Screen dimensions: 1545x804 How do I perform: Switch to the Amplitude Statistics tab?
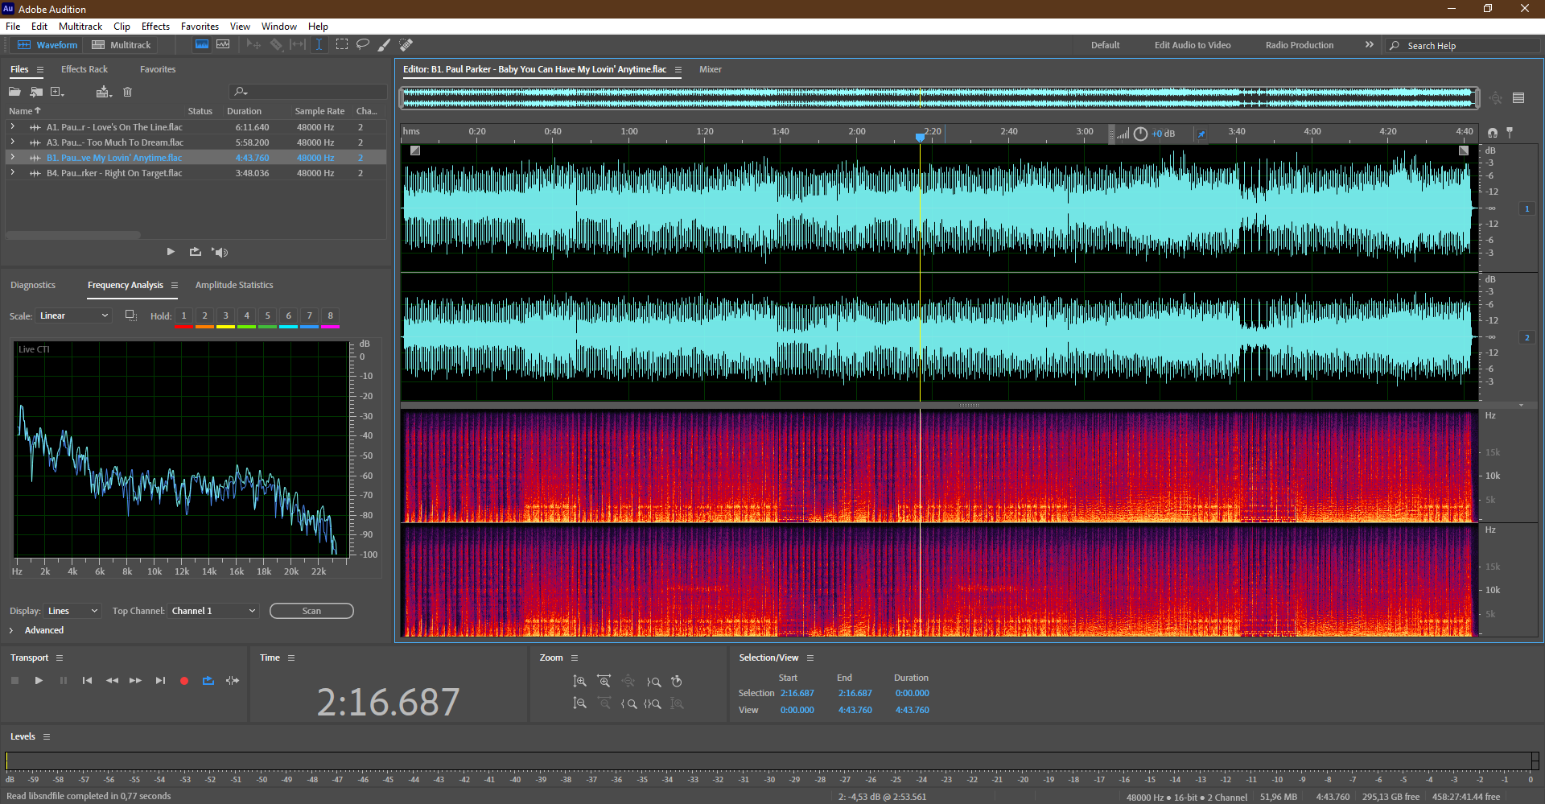(x=234, y=285)
